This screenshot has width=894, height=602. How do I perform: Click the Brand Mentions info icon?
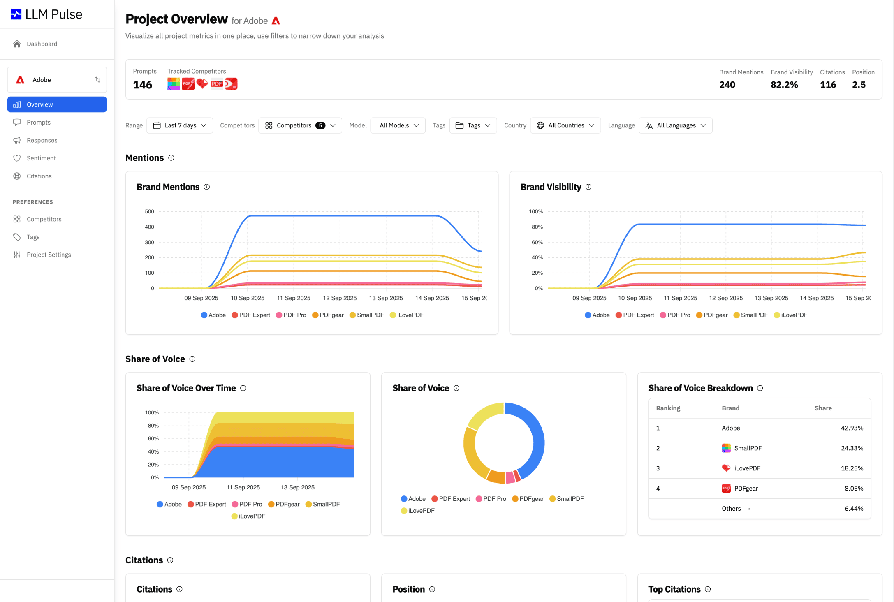point(207,187)
